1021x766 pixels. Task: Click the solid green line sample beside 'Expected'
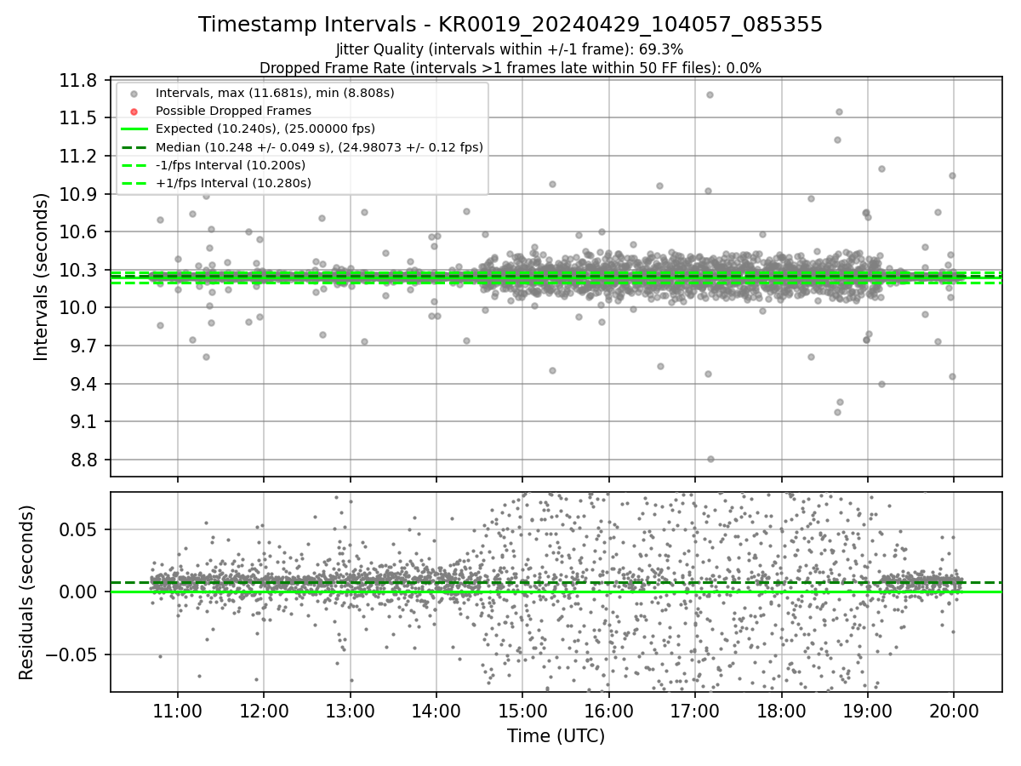[x=134, y=129]
